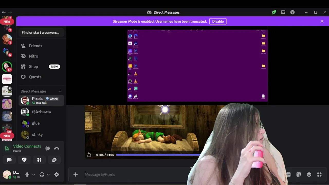This screenshot has height=185, width=329.
Task: Open the pink server icon
Action: point(7,79)
